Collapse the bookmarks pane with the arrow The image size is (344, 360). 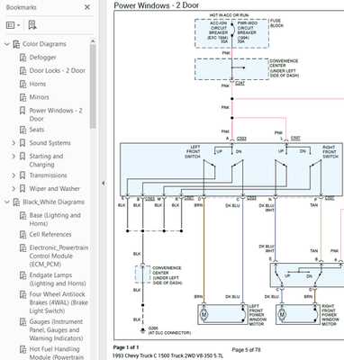point(103,183)
